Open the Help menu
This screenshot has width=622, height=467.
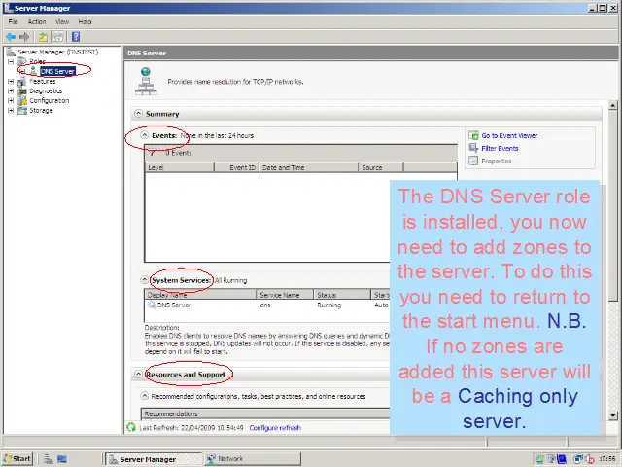(85, 21)
